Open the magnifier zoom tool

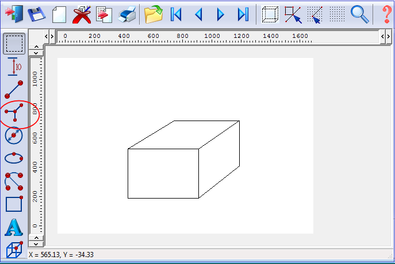(360, 14)
